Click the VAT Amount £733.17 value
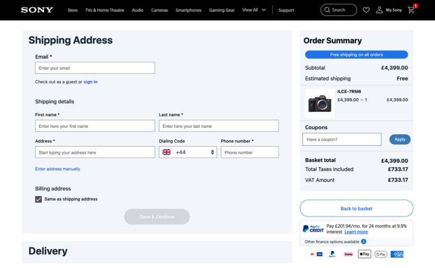Viewport: 435px width, 268px height. tap(398, 180)
